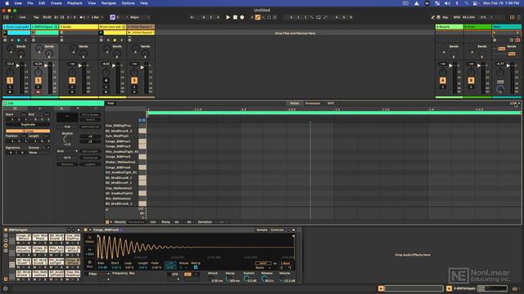
Task: Click the macOS volume icon in the menu bar
Action: coord(447,3)
